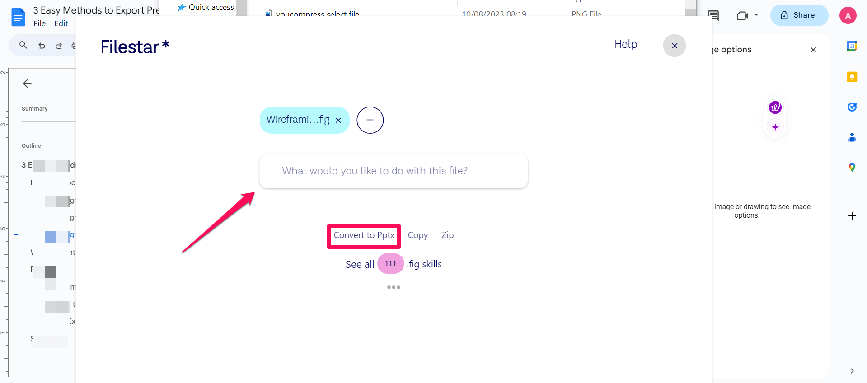Open Google Contacts side panel
This screenshot has height=383, width=867.
click(x=852, y=137)
